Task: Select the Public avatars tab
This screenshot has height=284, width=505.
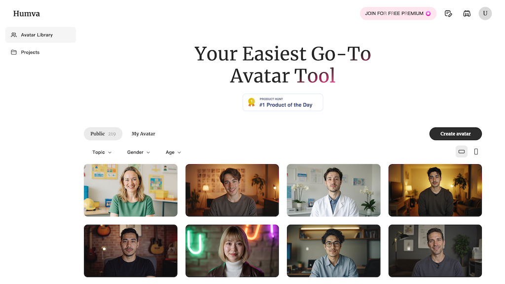Action: 103,134
